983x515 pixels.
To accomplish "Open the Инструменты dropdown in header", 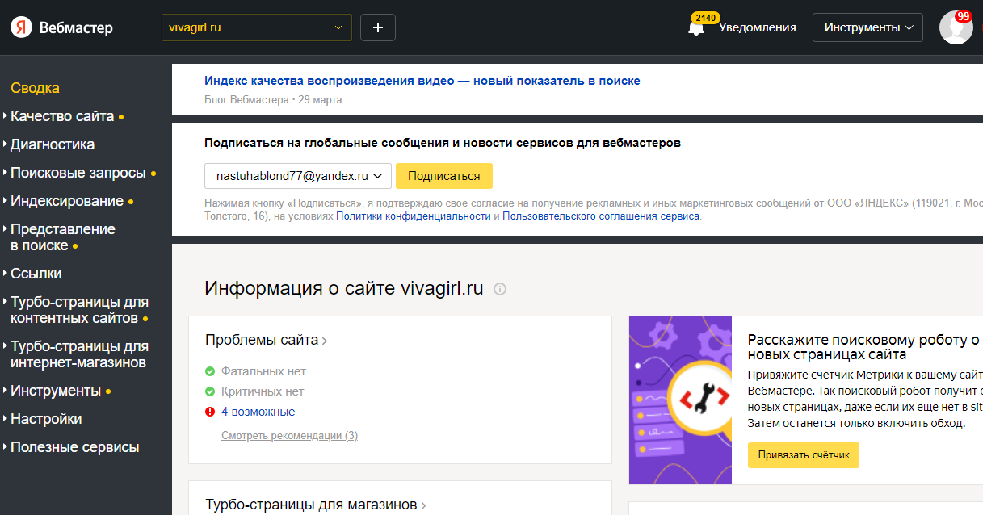I will (868, 27).
